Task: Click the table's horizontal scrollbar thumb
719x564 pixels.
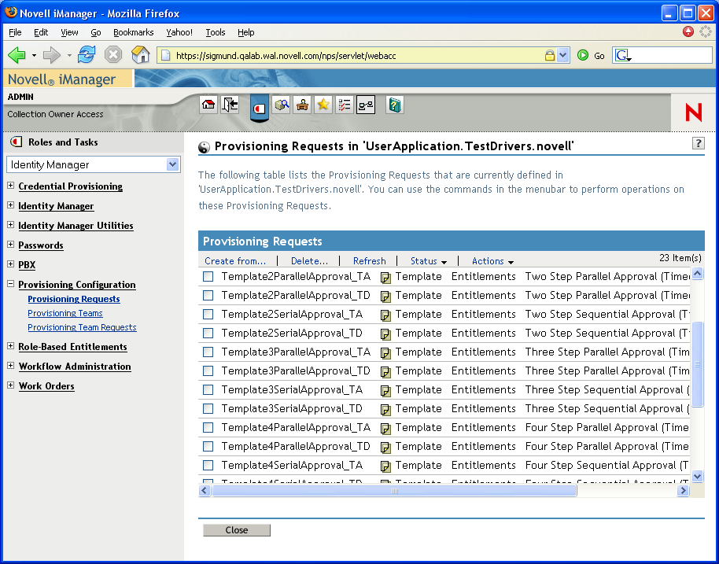Action: point(394,491)
